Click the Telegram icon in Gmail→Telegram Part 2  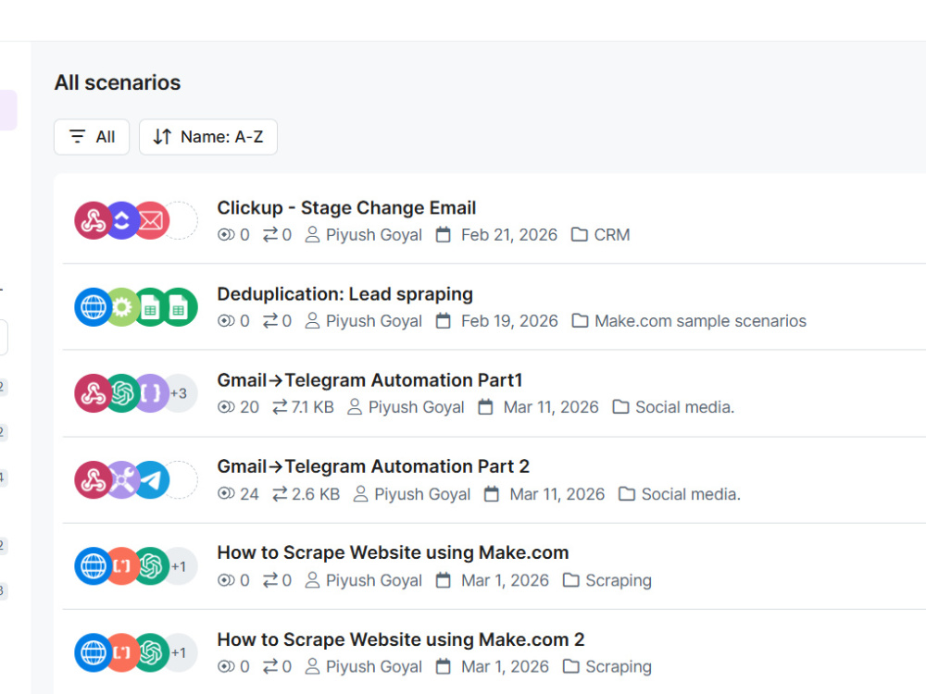[151, 479]
